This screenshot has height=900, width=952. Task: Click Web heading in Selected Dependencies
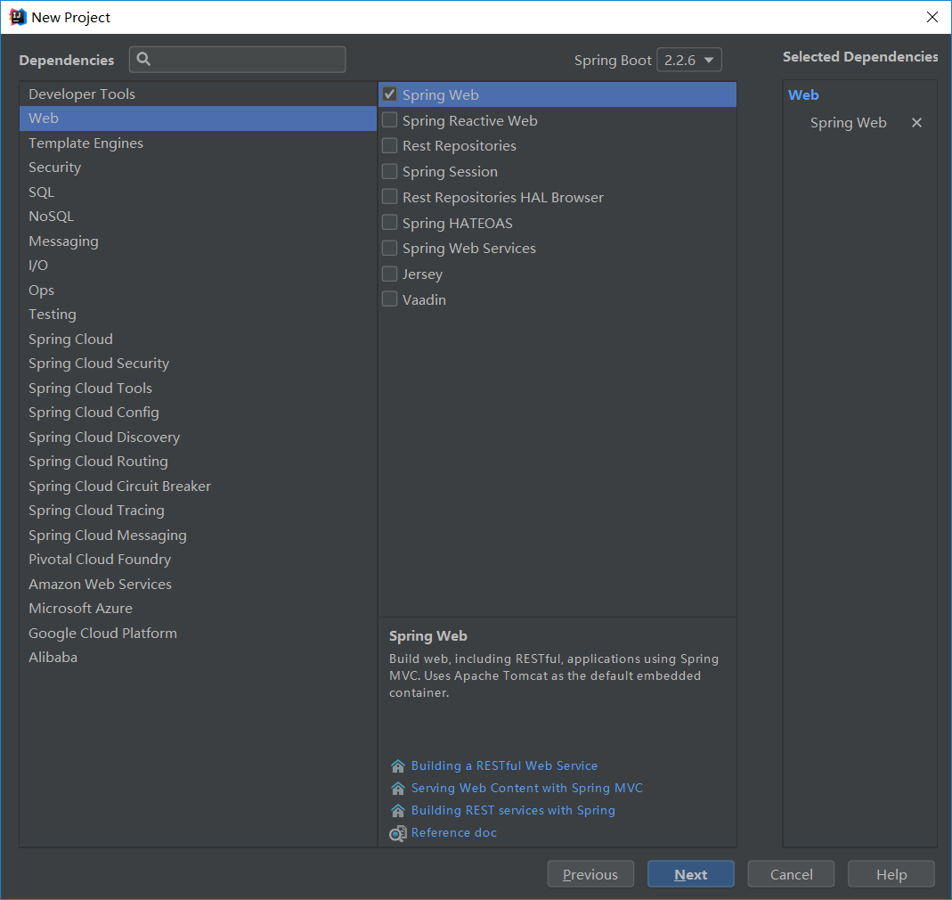tap(803, 95)
